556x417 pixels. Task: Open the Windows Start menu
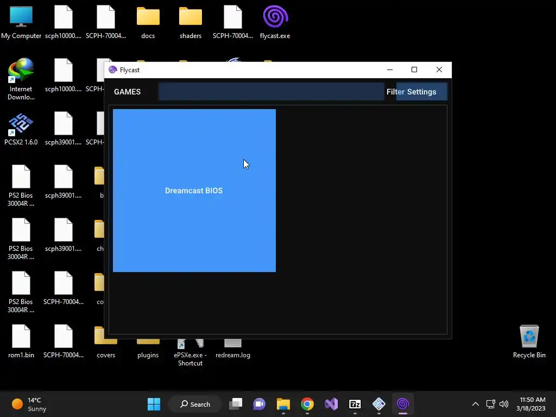(154, 404)
